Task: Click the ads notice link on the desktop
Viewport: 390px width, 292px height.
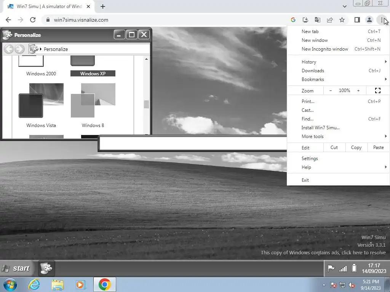Action: [323, 252]
